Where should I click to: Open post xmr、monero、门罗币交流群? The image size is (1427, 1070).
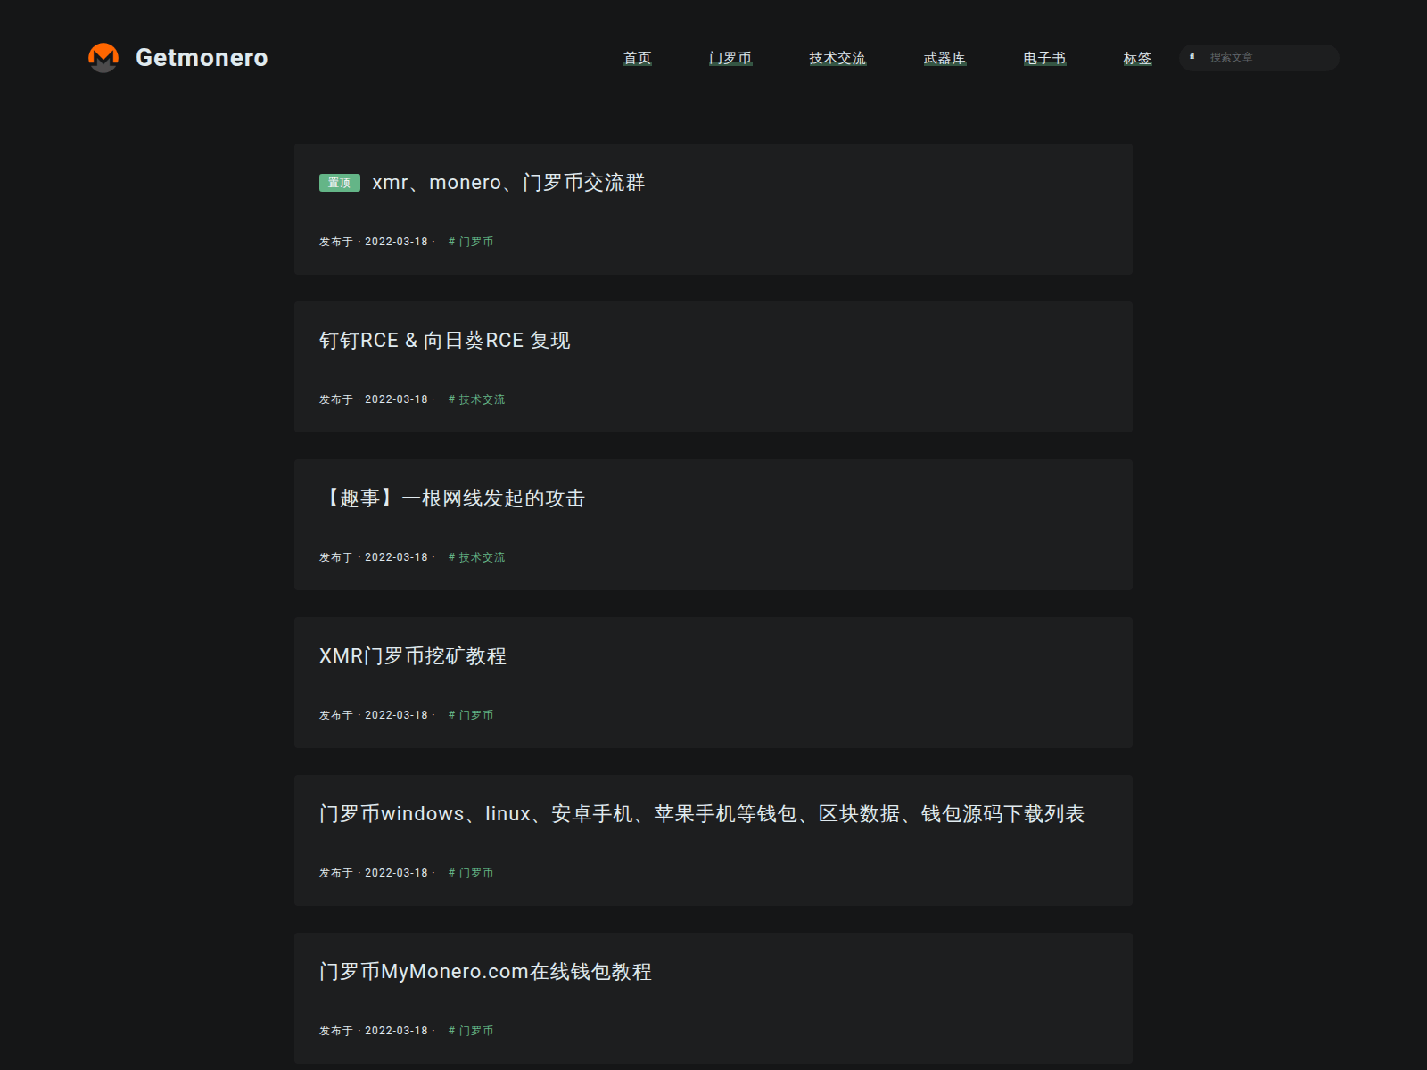pyautogui.click(x=508, y=183)
